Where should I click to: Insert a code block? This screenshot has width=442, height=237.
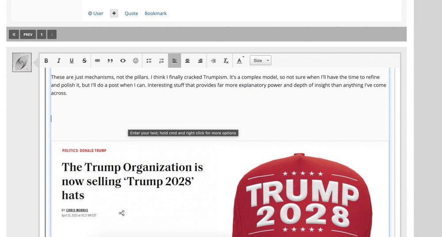click(123, 61)
